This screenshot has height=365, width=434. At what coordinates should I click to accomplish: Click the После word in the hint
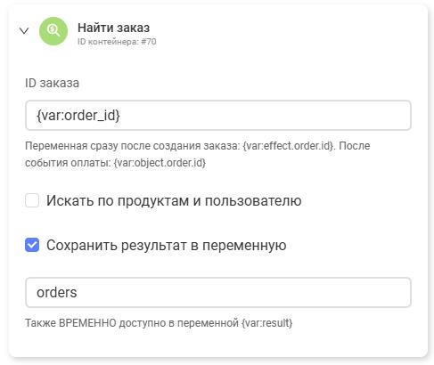(355, 146)
